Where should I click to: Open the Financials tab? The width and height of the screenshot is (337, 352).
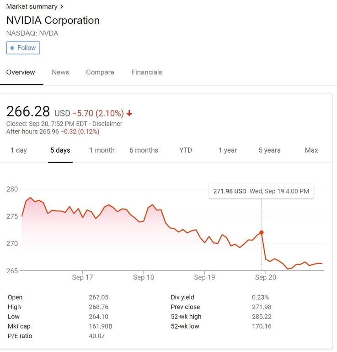[146, 72]
